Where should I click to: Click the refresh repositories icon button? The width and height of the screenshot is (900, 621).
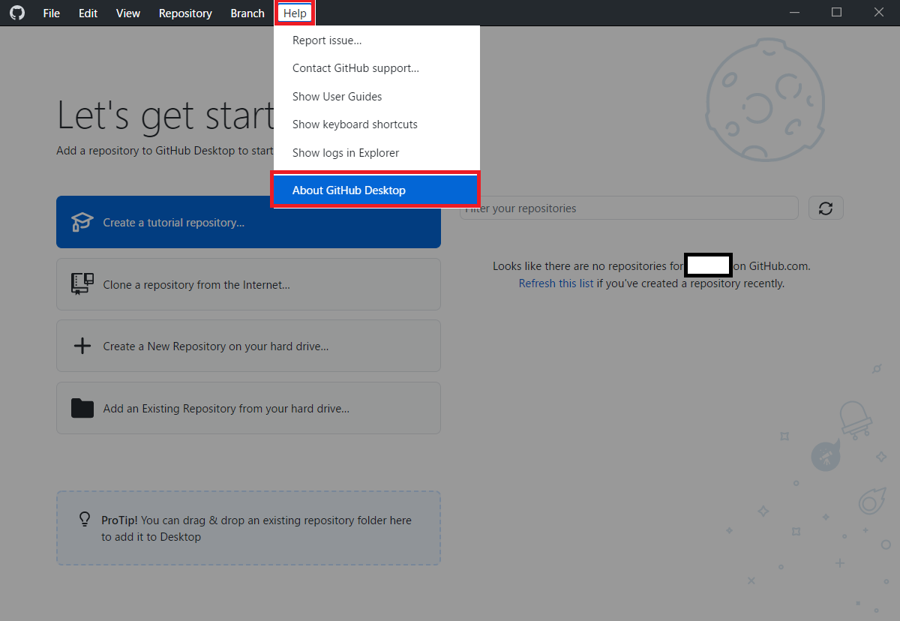pos(826,208)
